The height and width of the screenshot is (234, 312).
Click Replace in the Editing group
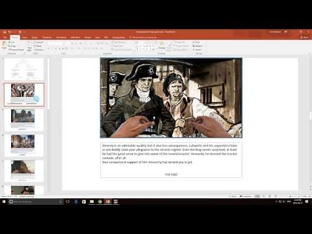[198, 46]
